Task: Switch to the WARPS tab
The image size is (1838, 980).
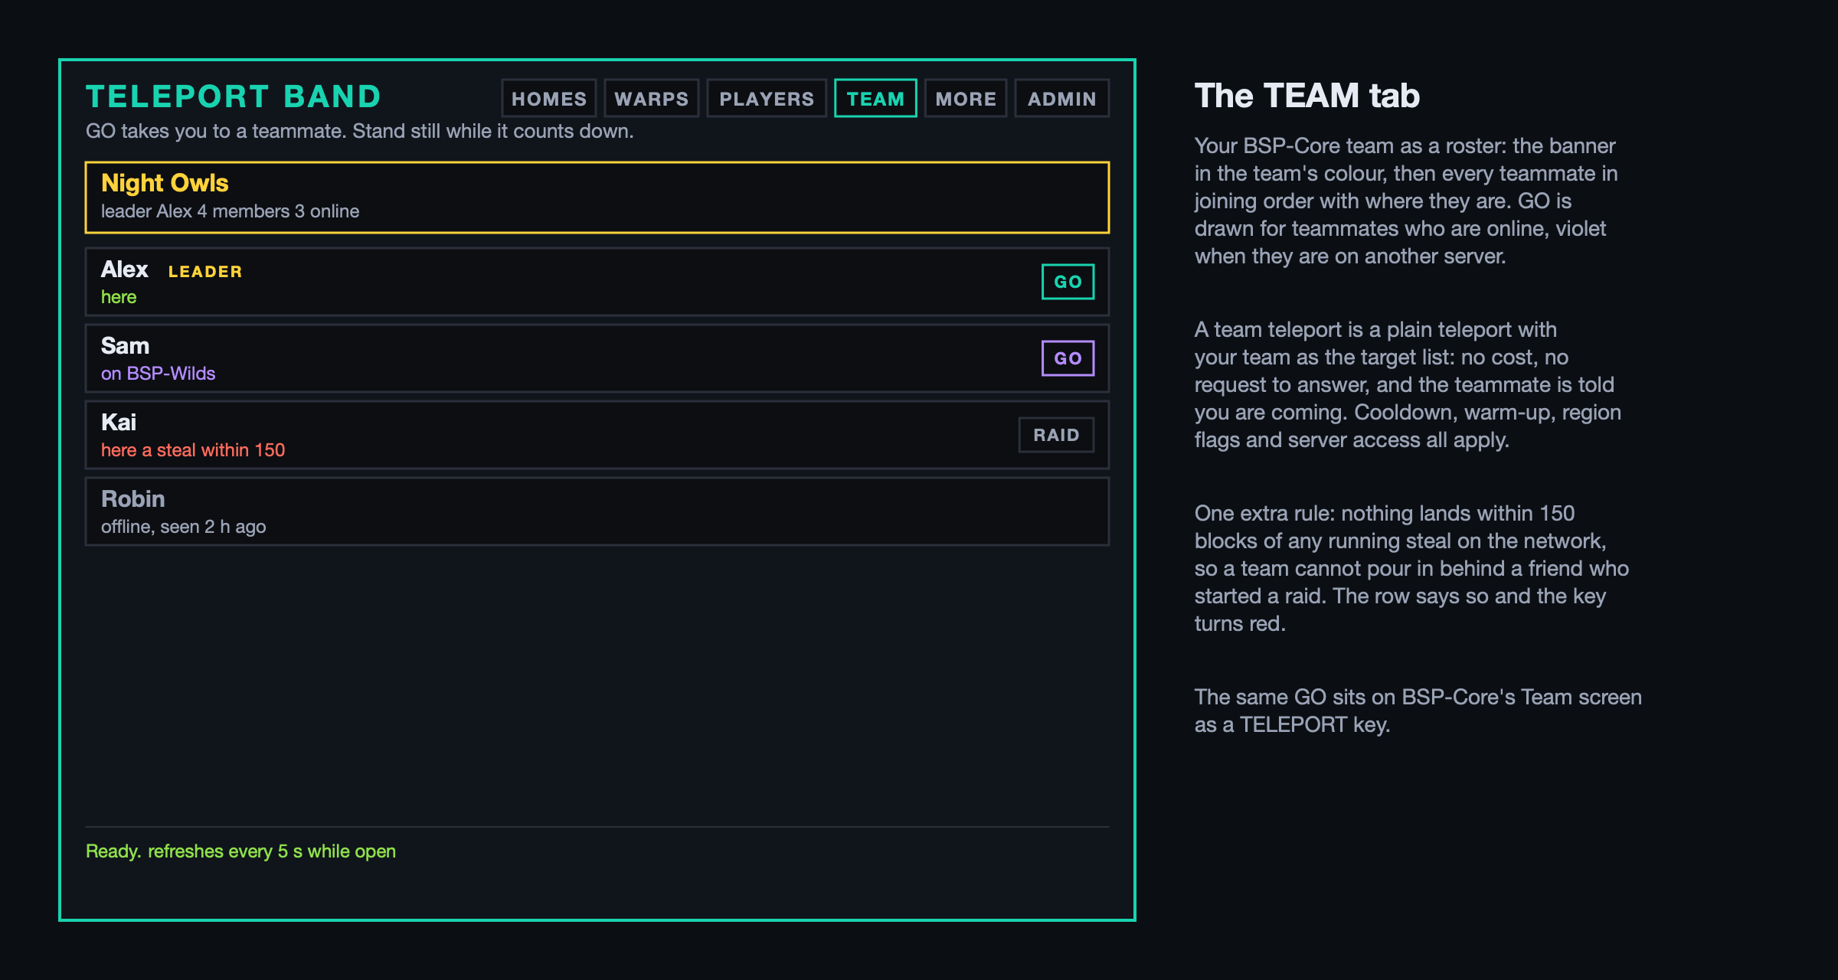Action: click(652, 98)
